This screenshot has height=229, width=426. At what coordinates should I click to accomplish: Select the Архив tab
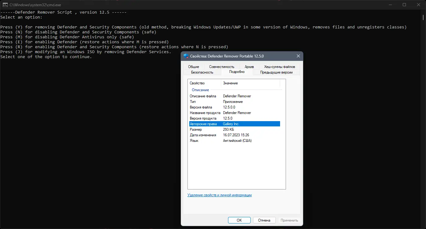click(249, 67)
